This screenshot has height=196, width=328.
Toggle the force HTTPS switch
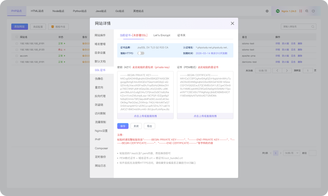coord(141,53)
